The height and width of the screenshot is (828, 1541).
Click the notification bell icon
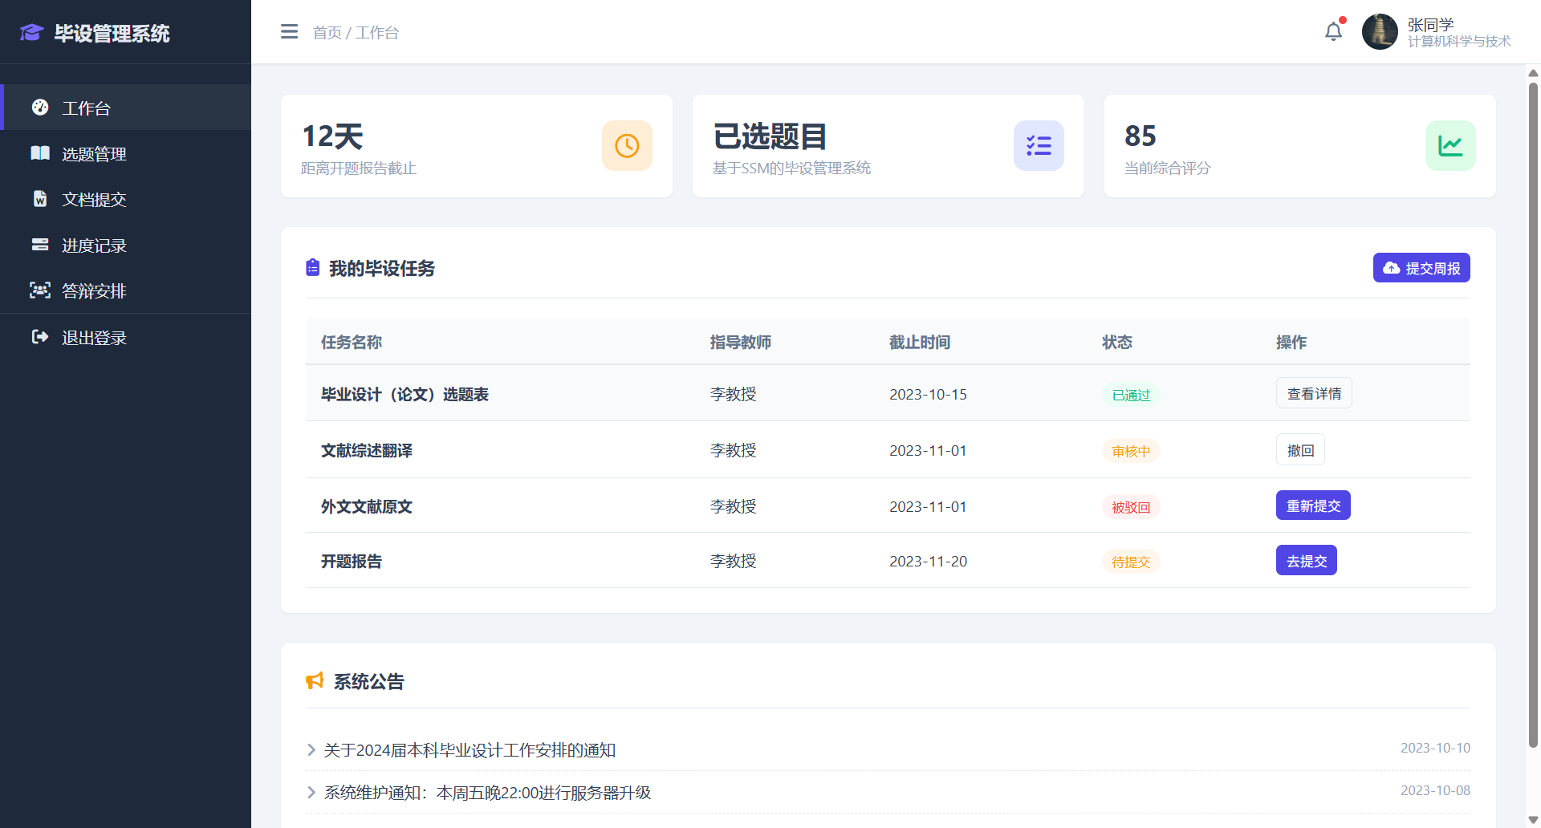point(1333,32)
